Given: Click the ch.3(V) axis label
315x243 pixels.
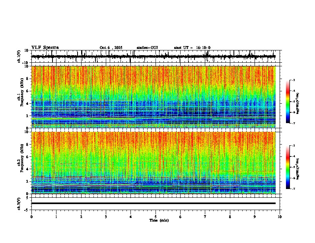Looking at the screenshot, I should pyautogui.click(x=19, y=204).
